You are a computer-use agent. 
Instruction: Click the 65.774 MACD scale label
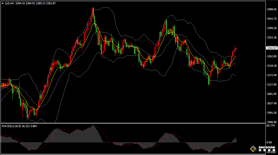pyautogui.click(x=271, y=125)
